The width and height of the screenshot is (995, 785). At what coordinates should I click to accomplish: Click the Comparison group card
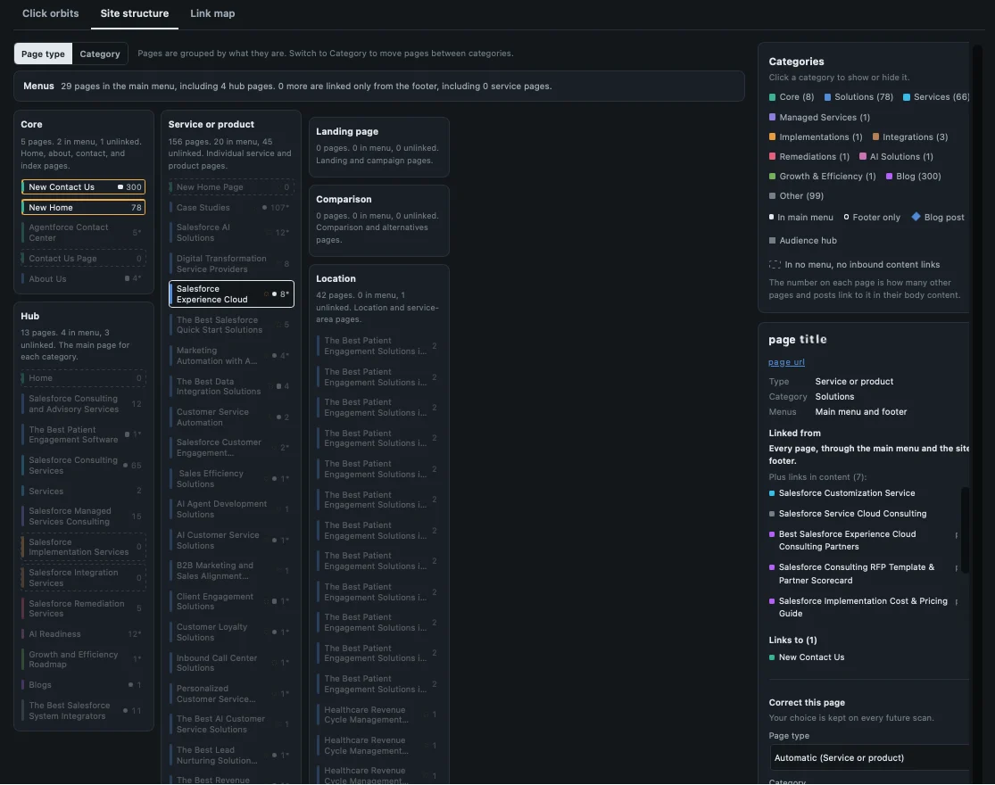pyautogui.click(x=379, y=220)
